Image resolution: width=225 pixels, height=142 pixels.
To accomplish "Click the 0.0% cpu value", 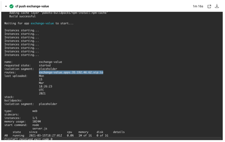I will coord(70,136).
